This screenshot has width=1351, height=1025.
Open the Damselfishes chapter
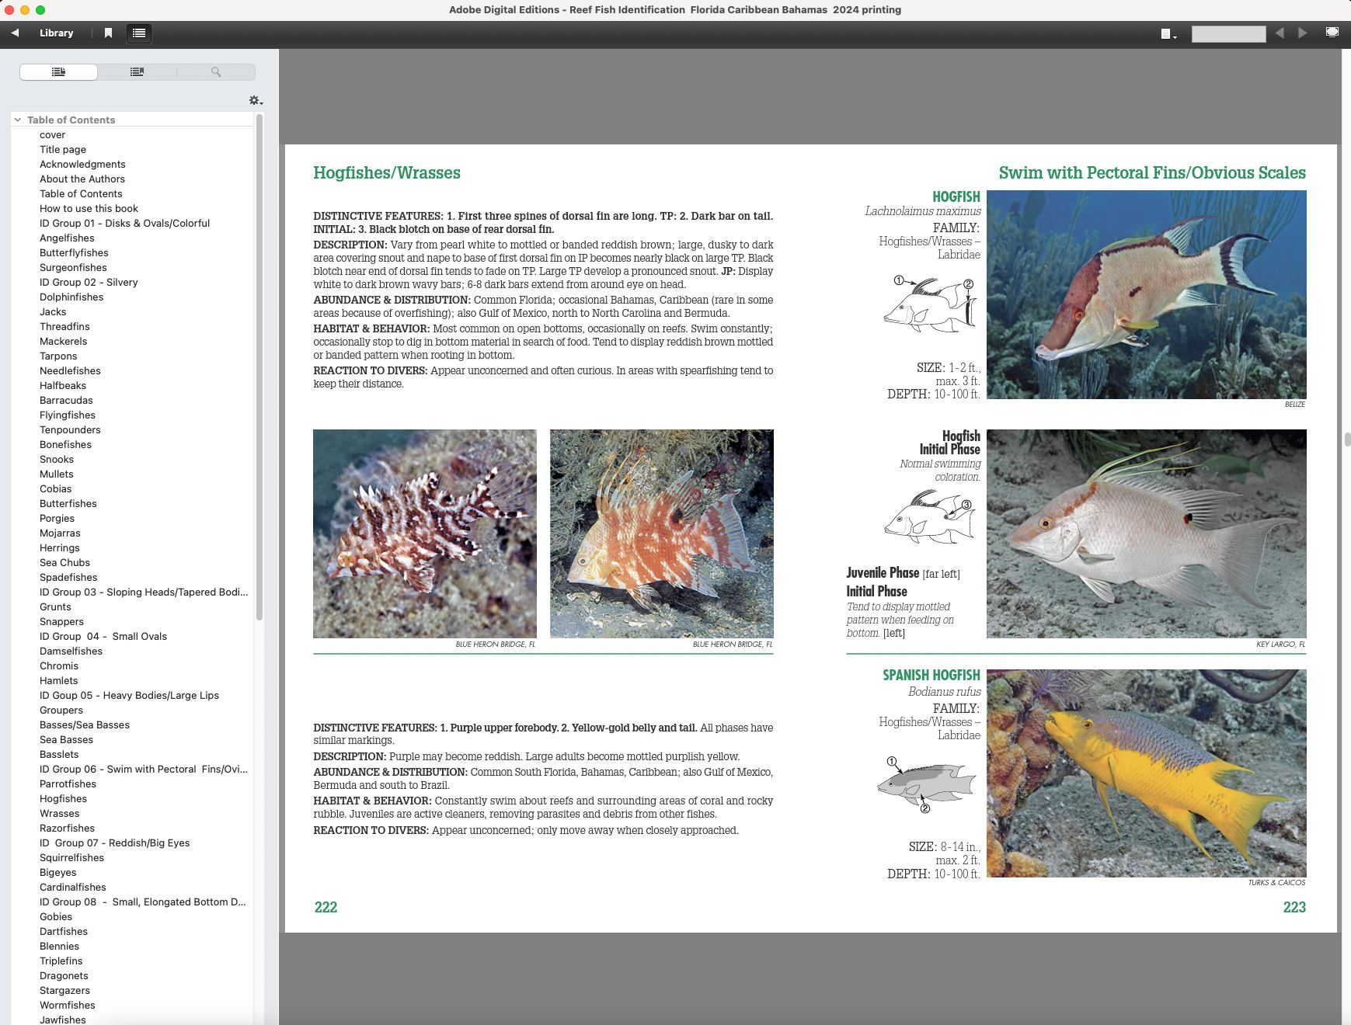pyautogui.click(x=71, y=651)
